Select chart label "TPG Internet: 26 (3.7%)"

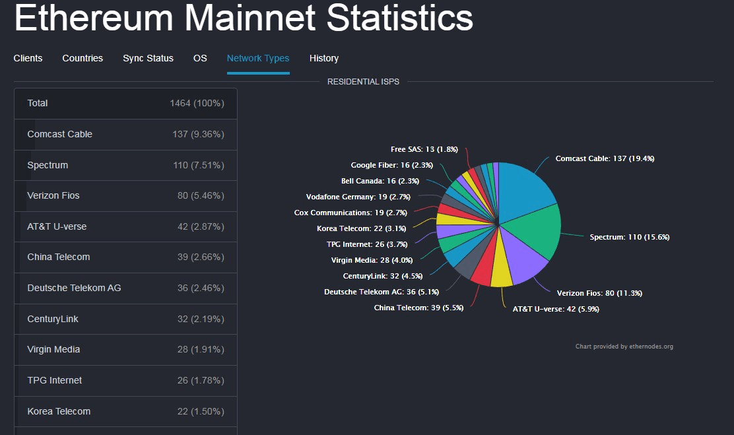pyautogui.click(x=367, y=244)
